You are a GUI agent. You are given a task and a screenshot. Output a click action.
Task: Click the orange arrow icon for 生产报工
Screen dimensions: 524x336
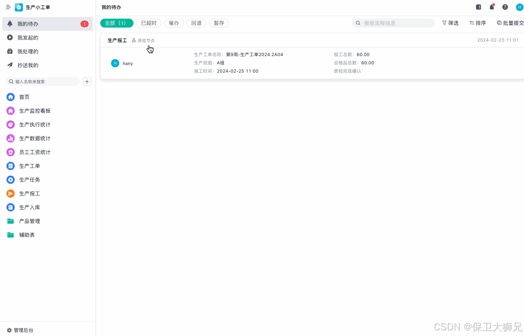click(x=11, y=193)
